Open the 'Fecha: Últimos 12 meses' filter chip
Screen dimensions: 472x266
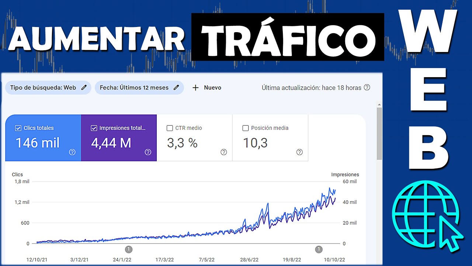[139, 88]
